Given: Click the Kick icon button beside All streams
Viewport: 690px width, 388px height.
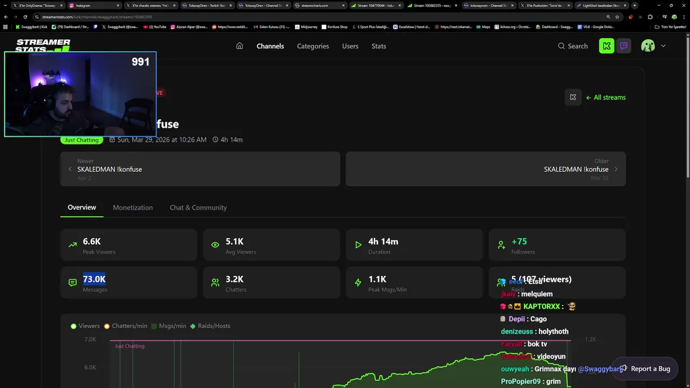Looking at the screenshot, I should click(573, 97).
